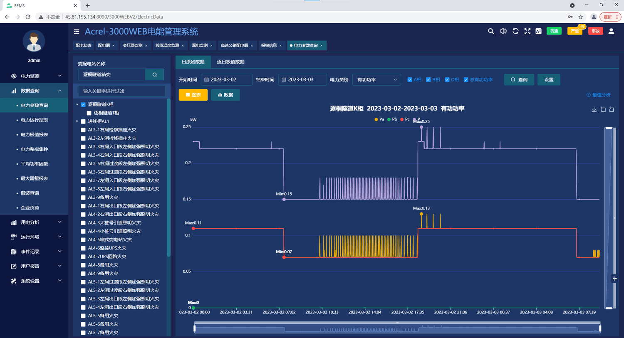Image resolution: width=624 pixels, height=338 pixels.
Task: Click the bottom time range zoom slider
Action: [x=397, y=328]
